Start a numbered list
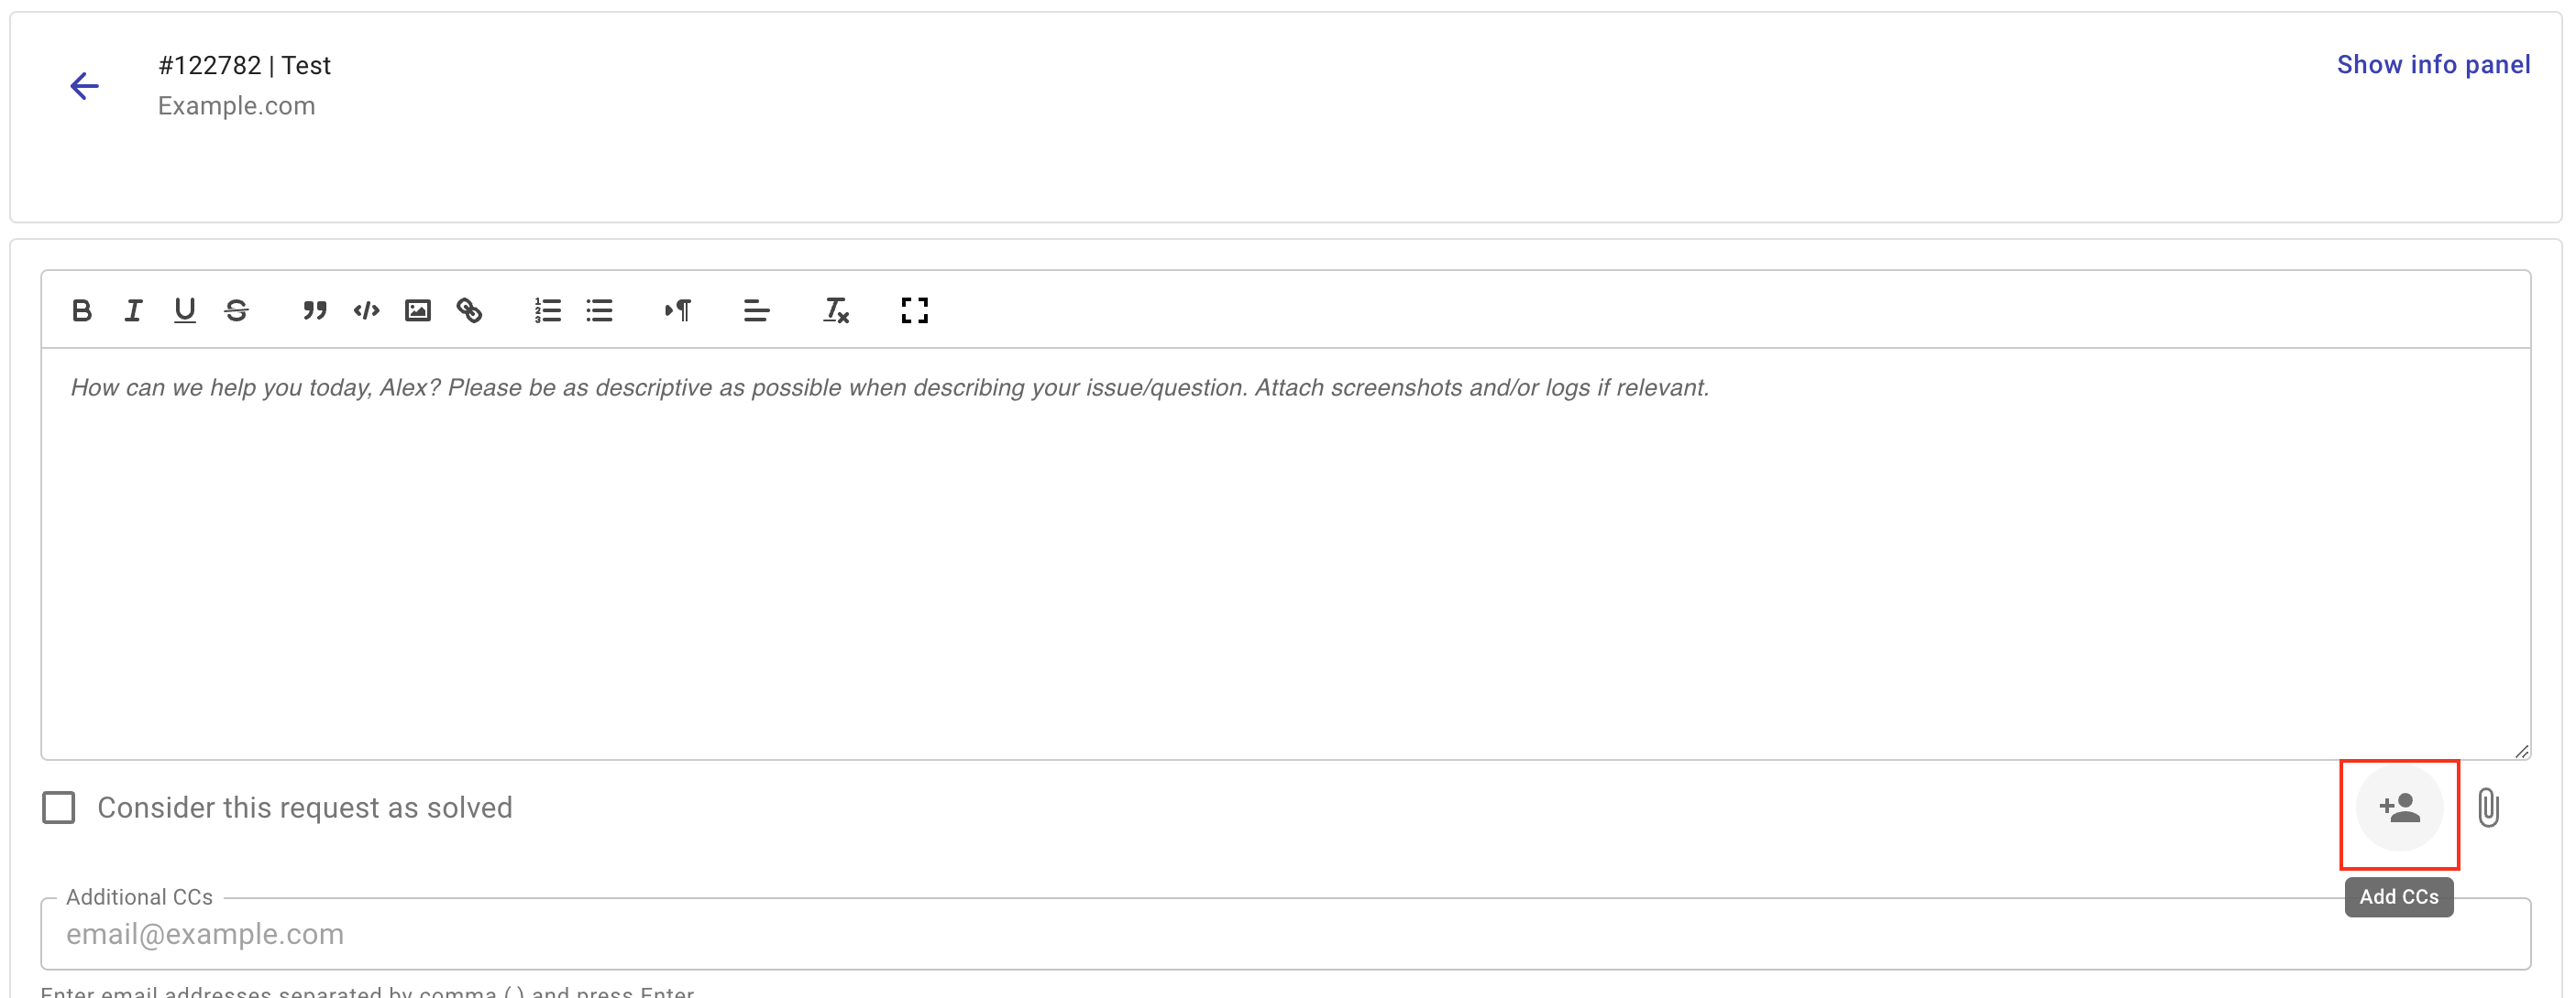 pyautogui.click(x=548, y=310)
